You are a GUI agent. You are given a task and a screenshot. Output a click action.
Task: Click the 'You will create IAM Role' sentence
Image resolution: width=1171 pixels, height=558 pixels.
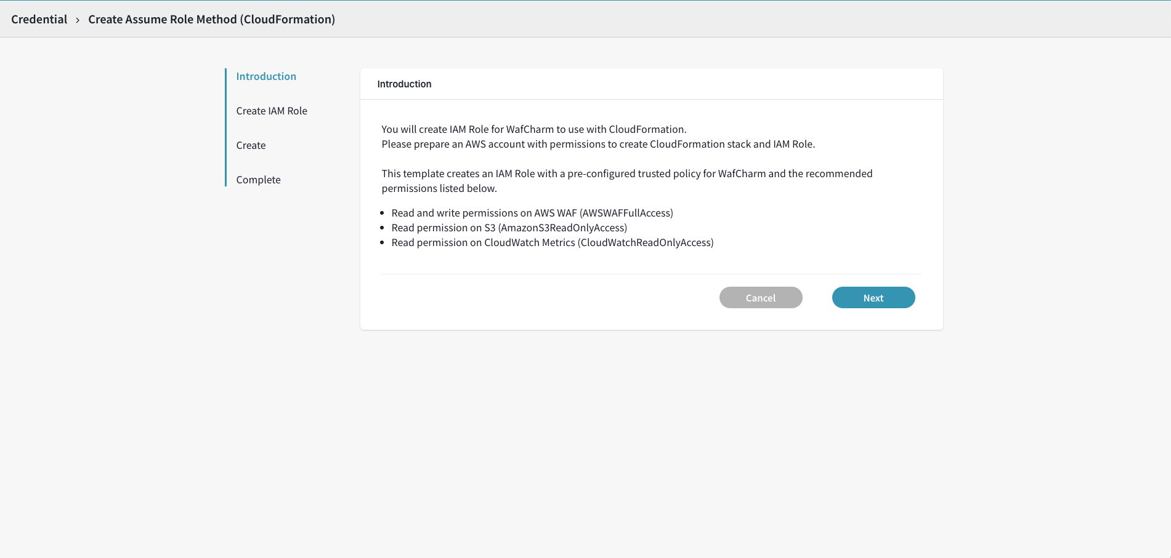point(533,129)
